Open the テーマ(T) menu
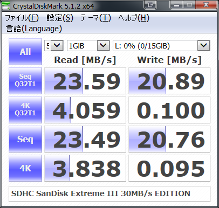Image resolution: width=219 pixels, height=208 pixels. (x=95, y=18)
